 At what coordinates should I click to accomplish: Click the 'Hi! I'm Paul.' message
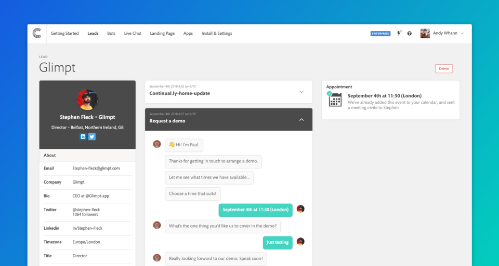[184, 145]
